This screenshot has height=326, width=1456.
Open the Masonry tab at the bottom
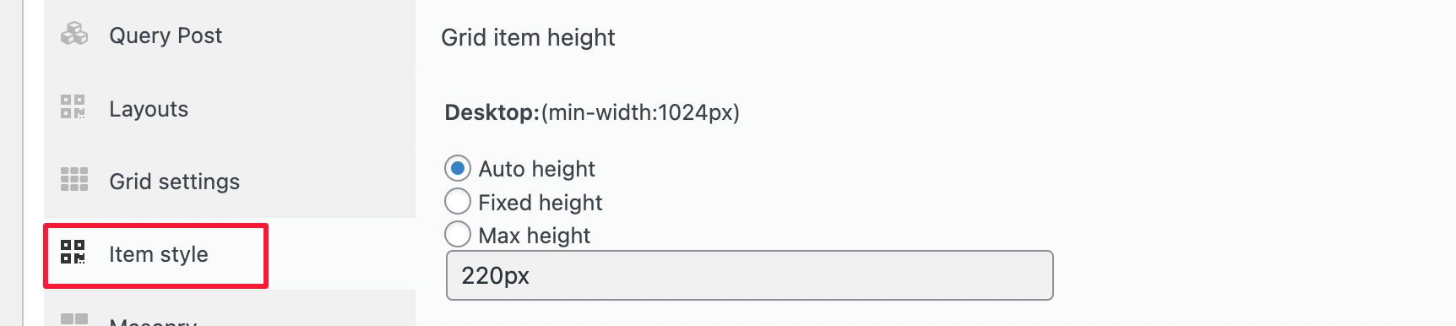[x=230, y=309]
